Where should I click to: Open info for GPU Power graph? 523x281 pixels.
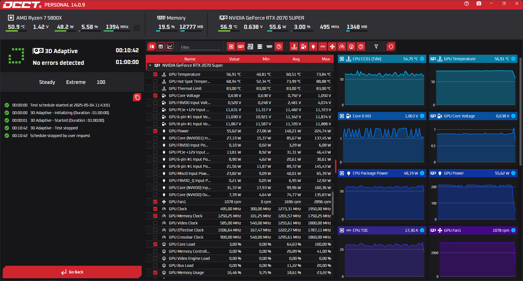513,173
